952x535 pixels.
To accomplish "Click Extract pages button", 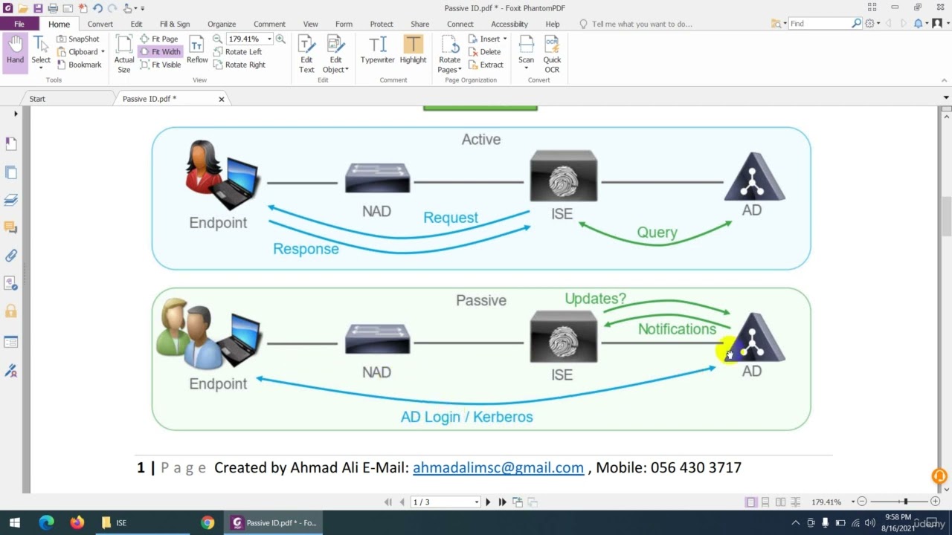I will pos(486,65).
